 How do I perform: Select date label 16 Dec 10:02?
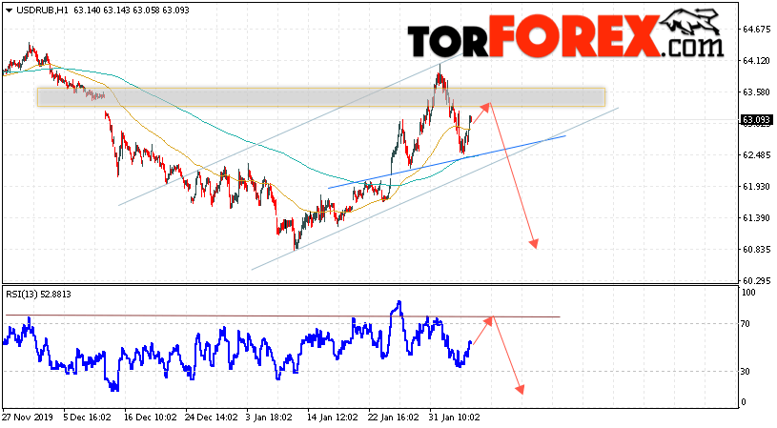tap(151, 418)
